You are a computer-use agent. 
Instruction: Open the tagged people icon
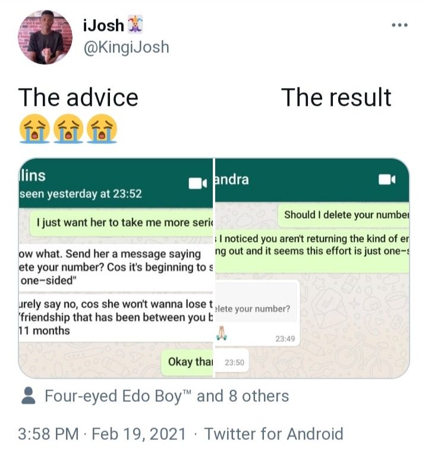click(x=29, y=395)
